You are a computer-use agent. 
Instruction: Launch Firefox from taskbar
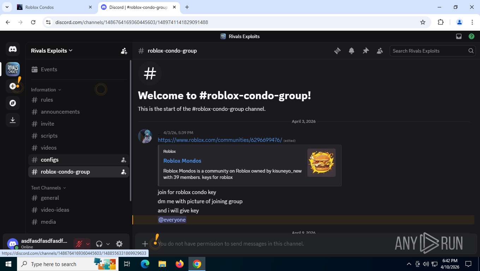click(180, 264)
